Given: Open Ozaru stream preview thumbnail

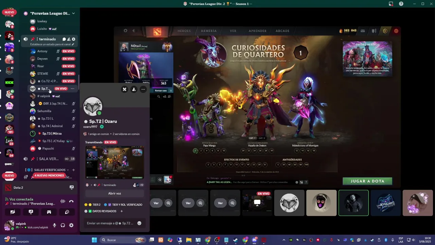Looking at the screenshot, I should [115, 163].
